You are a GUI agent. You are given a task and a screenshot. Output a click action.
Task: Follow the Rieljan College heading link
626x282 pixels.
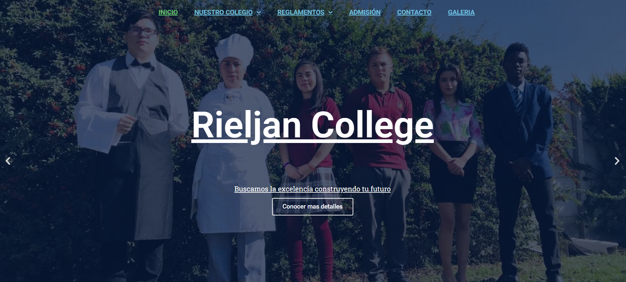pyautogui.click(x=312, y=125)
